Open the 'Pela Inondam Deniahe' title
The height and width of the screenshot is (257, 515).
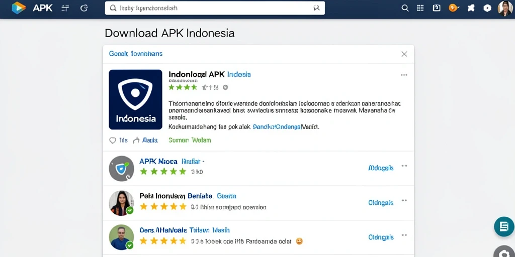coord(176,196)
